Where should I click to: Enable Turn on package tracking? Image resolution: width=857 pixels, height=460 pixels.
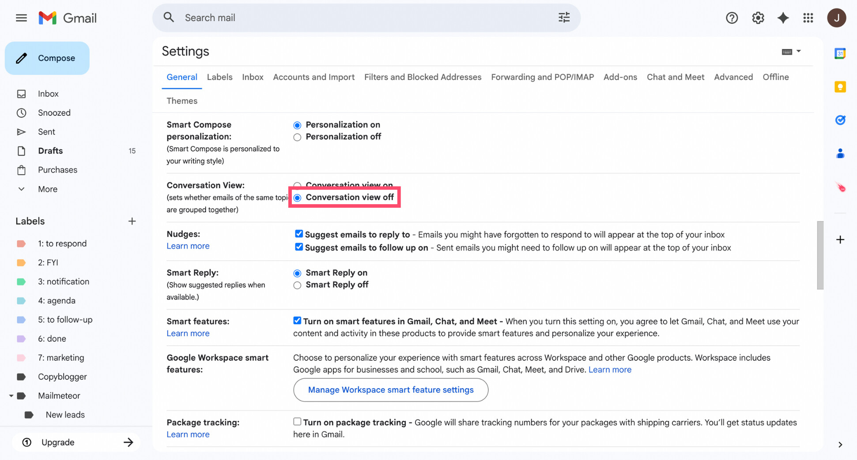[297, 421]
